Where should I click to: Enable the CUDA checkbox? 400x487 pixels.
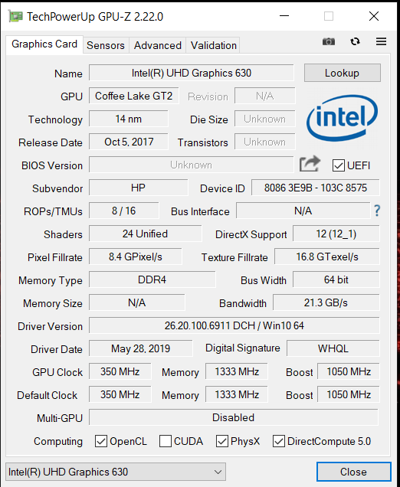click(166, 441)
